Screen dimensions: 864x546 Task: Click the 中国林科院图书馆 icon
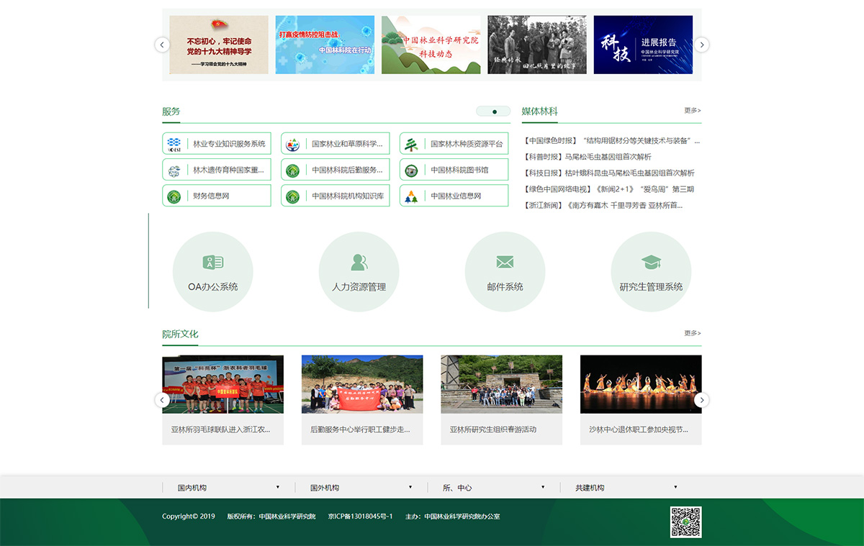[411, 170]
